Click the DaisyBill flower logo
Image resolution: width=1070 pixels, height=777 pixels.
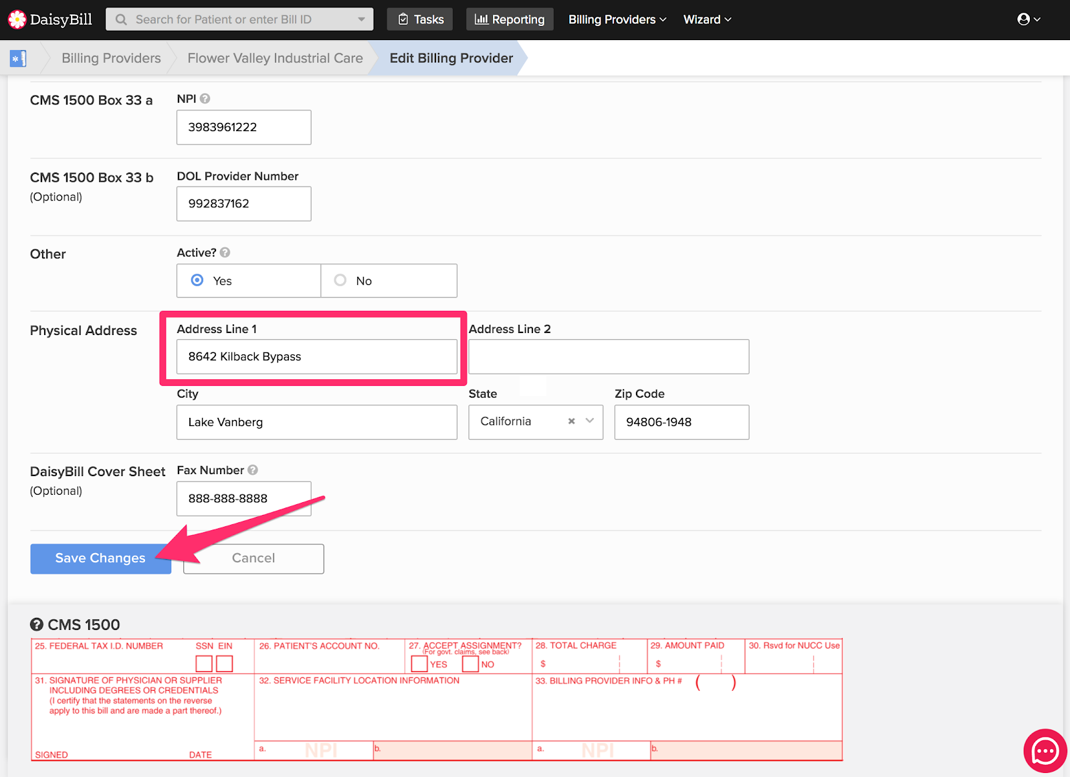pos(17,19)
